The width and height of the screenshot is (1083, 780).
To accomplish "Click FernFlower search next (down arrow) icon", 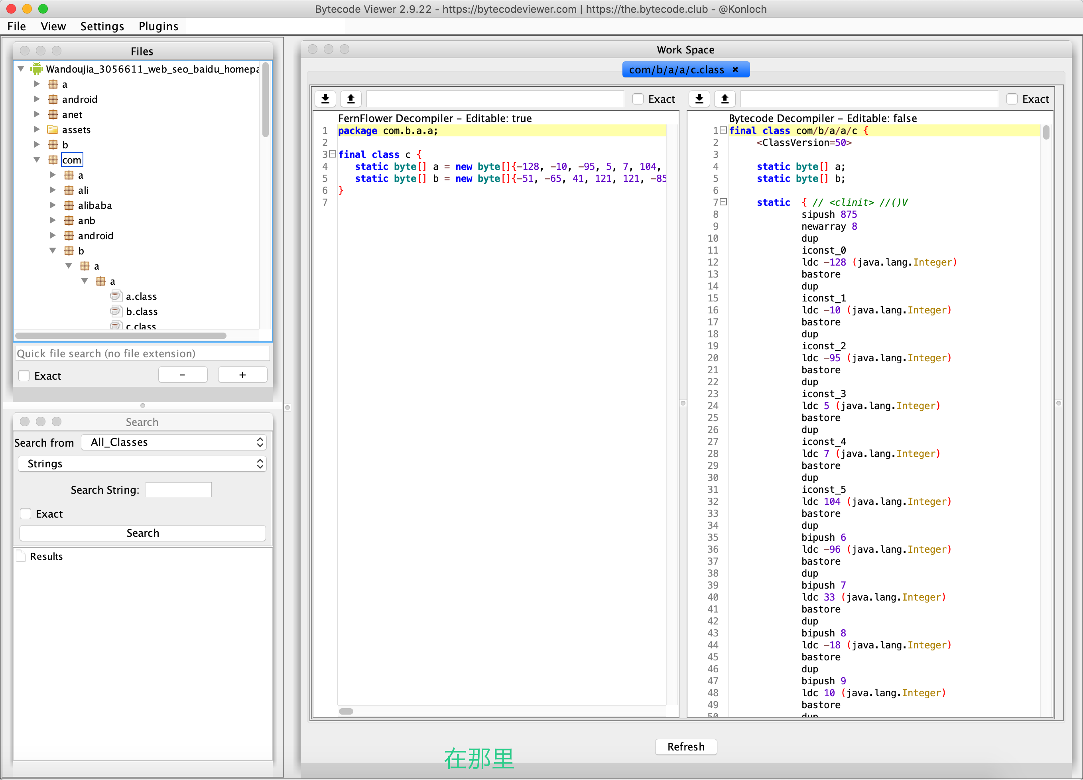I will coord(325,99).
